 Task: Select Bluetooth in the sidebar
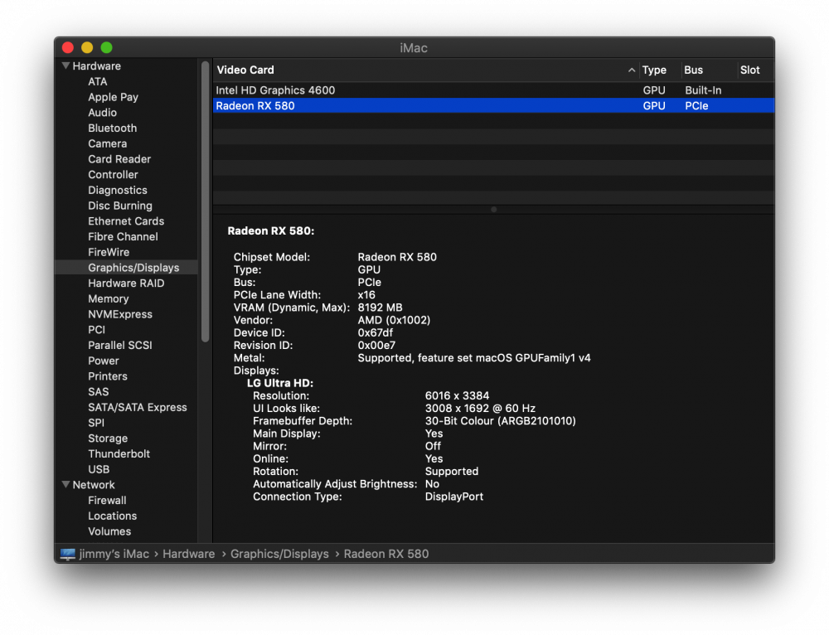point(112,128)
